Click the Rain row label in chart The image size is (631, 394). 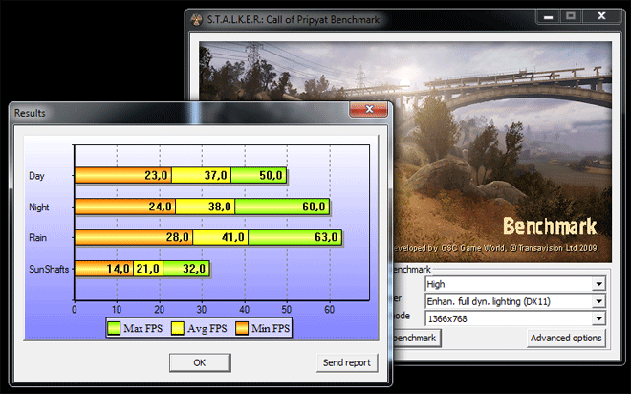37,238
